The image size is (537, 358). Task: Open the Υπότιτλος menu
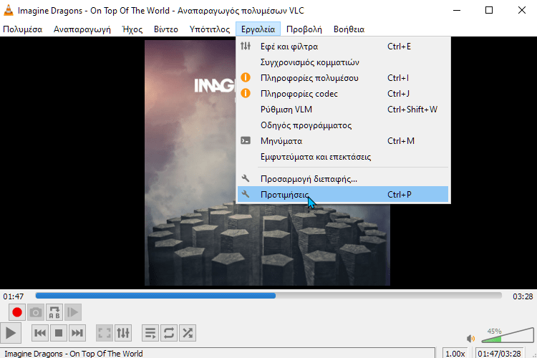(x=210, y=29)
